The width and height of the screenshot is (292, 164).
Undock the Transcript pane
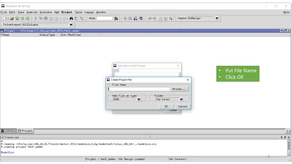click(x=285, y=137)
